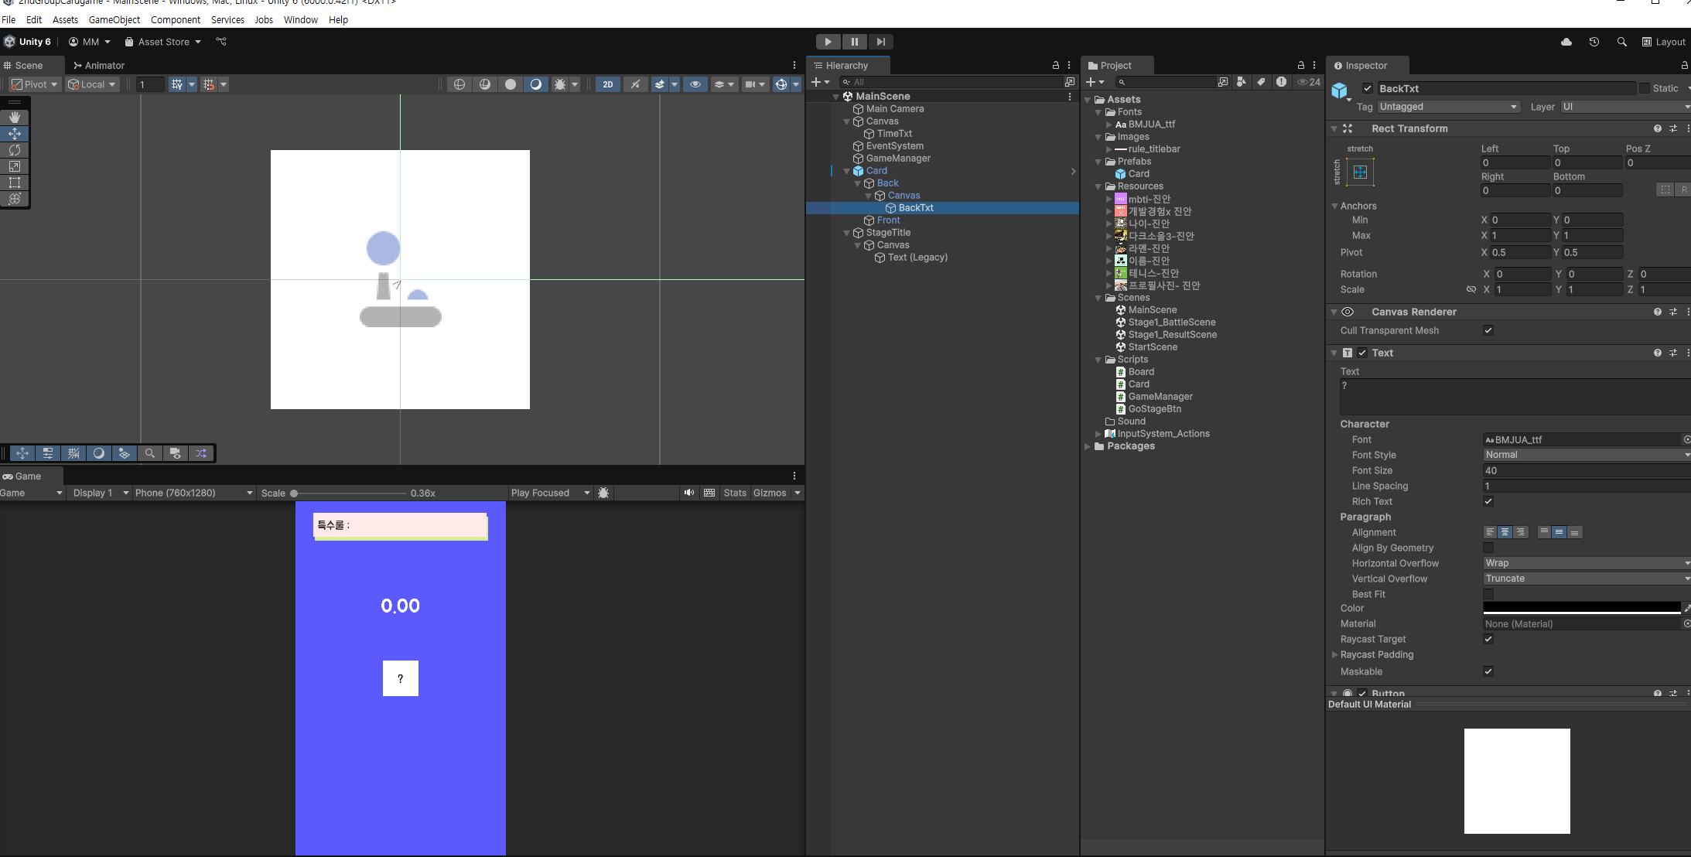Collapse the Scripts folder in Project
This screenshot has width=1691, height=857.
[1098, 360]
